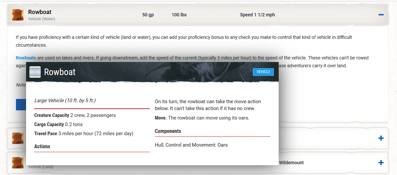Screen dimensions: 397x175
Task: Click the third row's vehicle thumbnail icon
Action: point(18,163)
